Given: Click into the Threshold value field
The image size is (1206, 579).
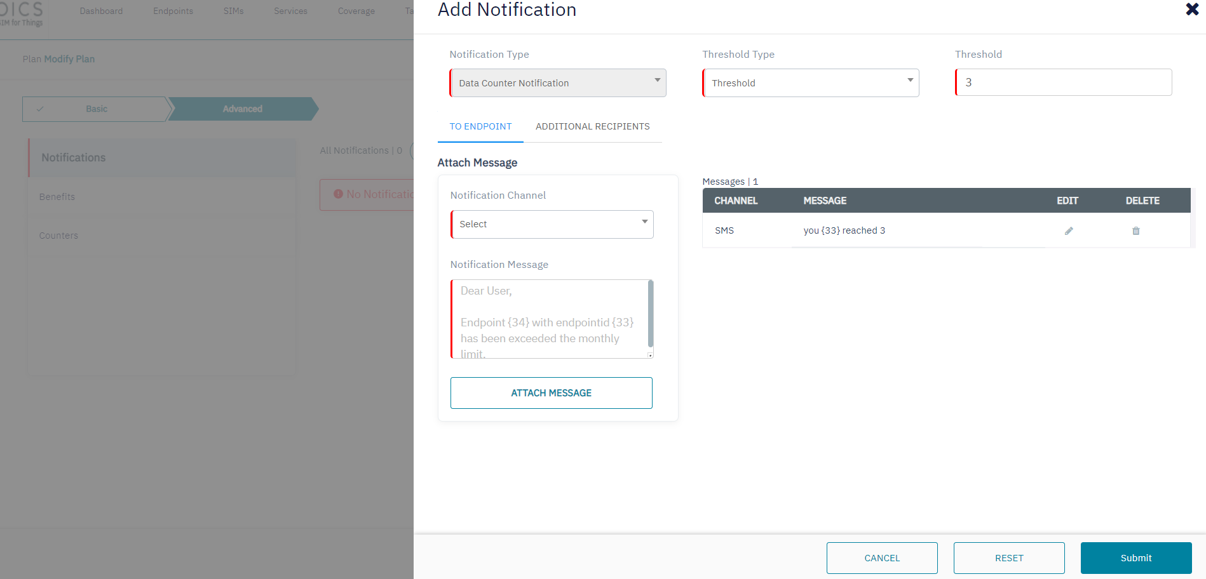Looking at the screenshot, I should coord(1063,83).
